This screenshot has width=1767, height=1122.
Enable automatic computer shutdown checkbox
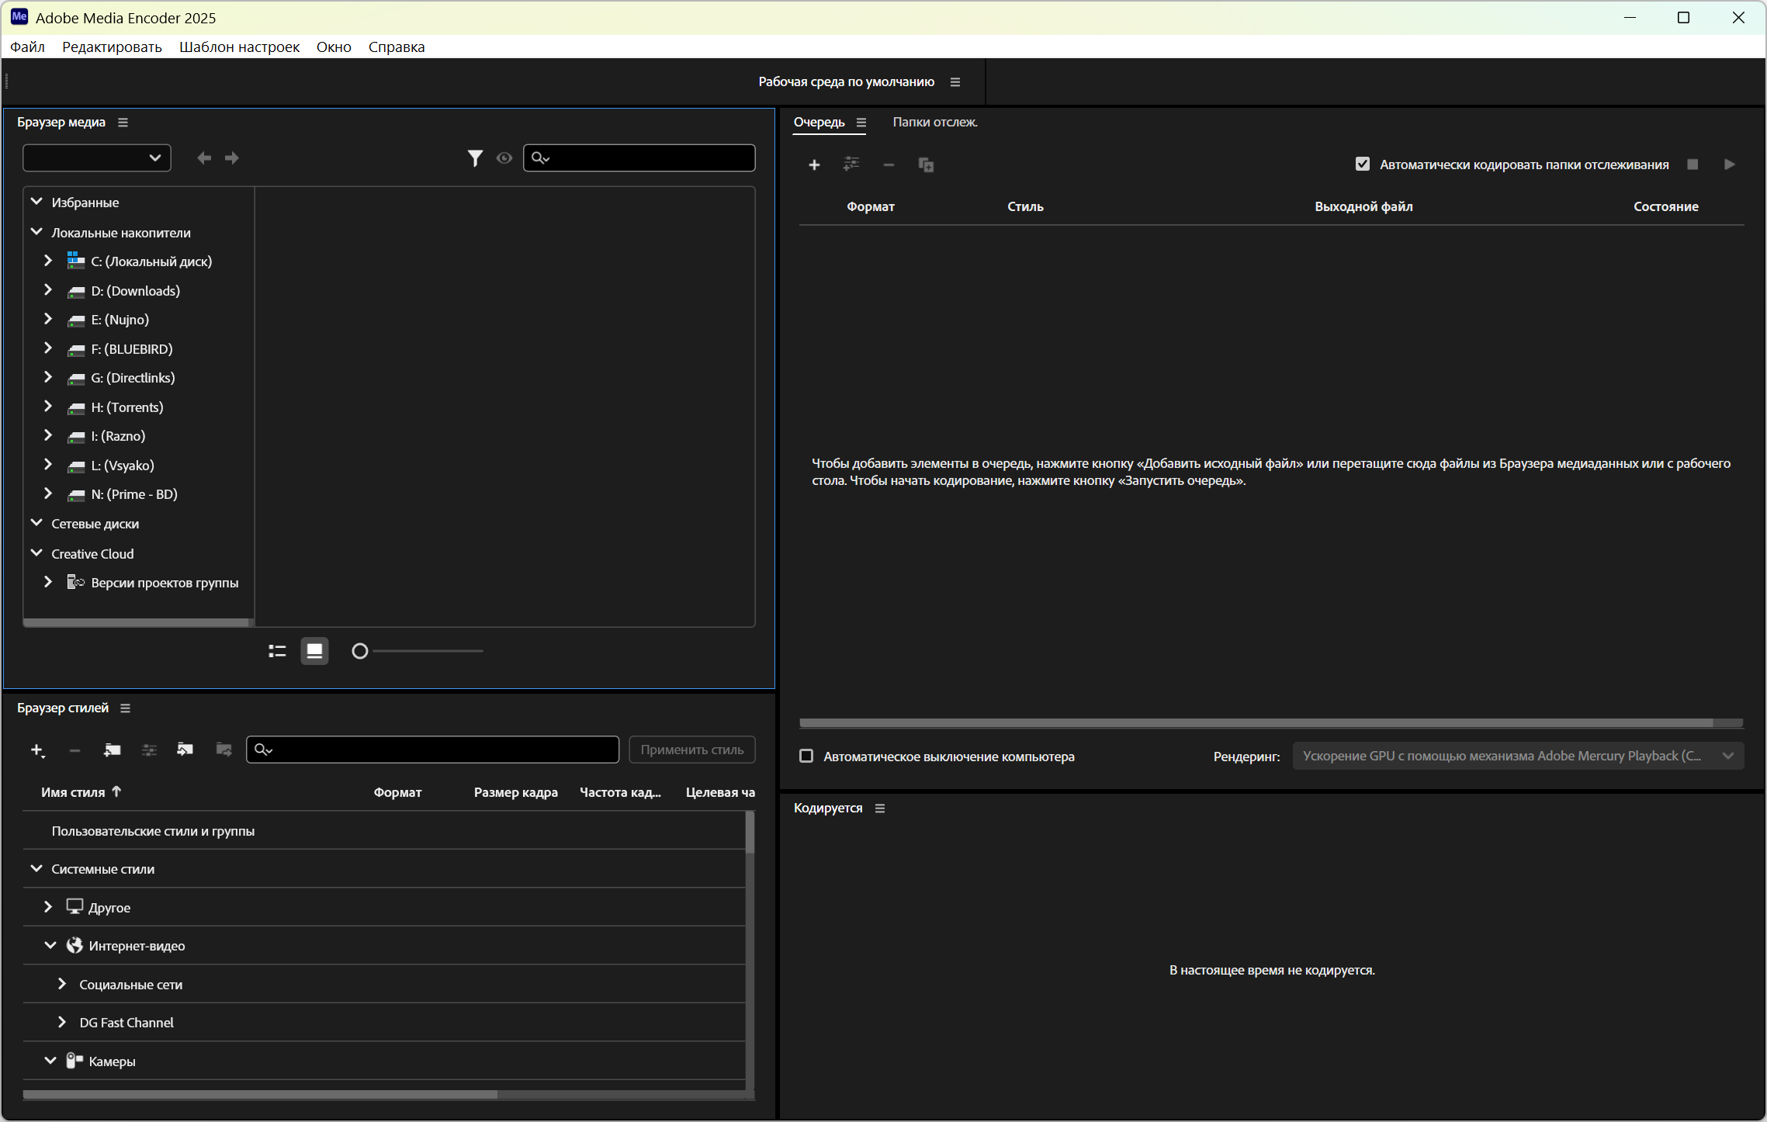[x=806, y=756]
